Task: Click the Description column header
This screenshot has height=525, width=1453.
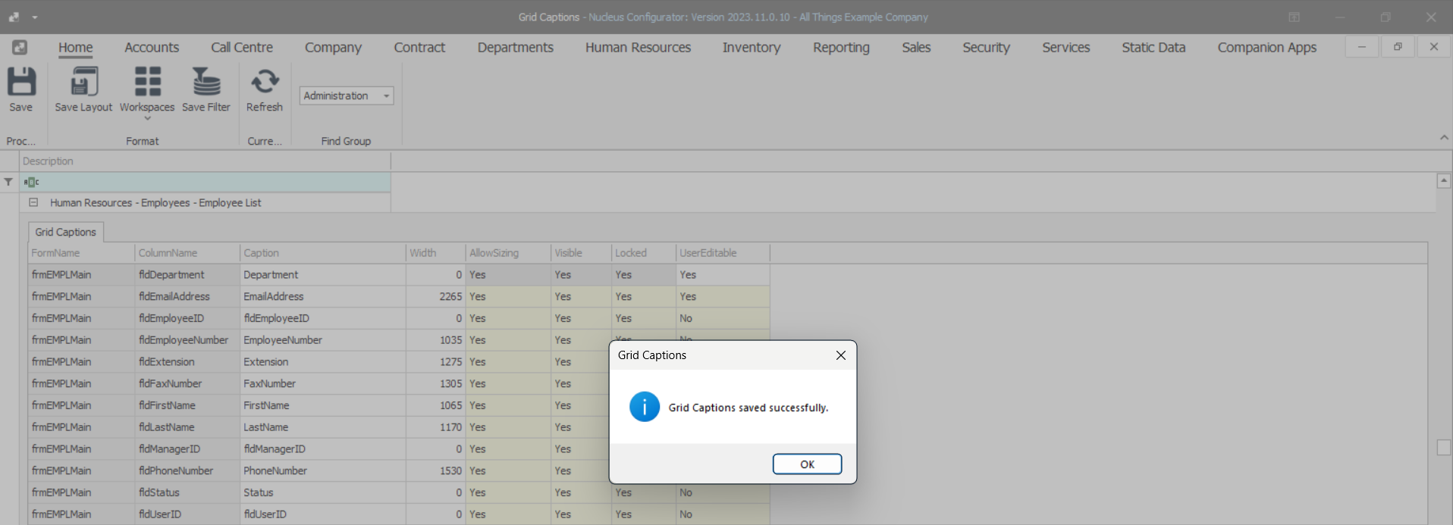Action: [205, 161]
